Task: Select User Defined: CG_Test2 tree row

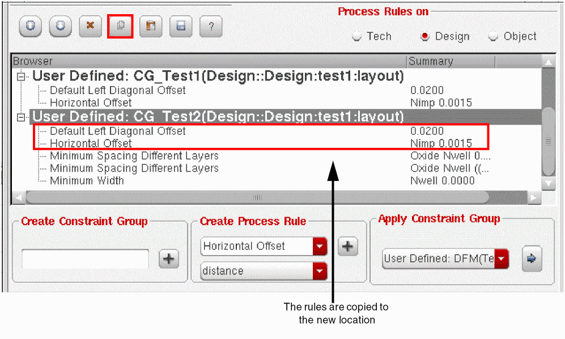Action: coord(218,117)
